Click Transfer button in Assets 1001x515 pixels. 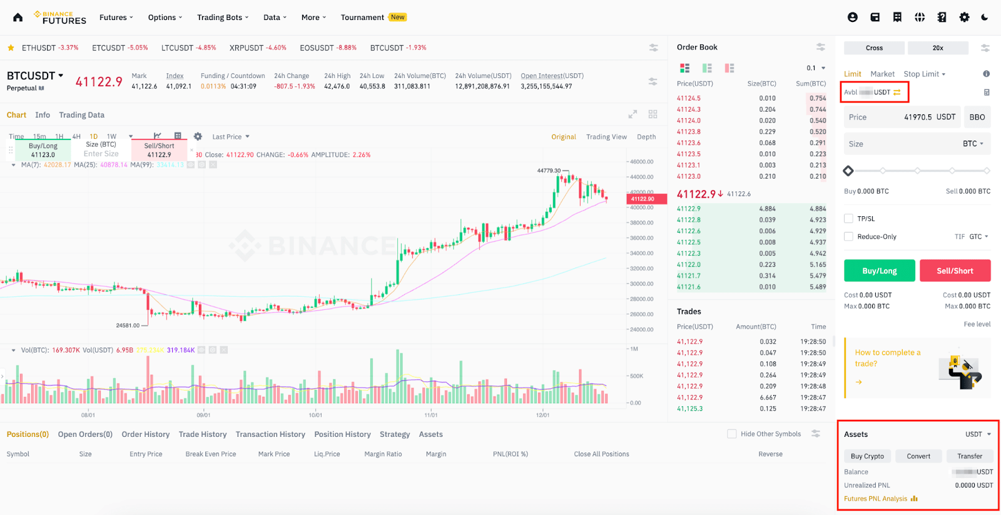[970, 456]
